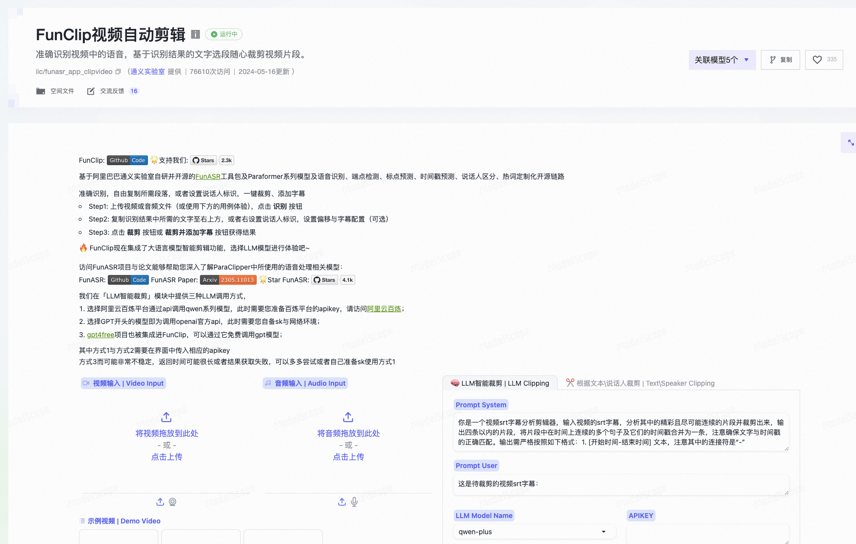Click the 示例视频 | Demo Video label

coord(120,521)
